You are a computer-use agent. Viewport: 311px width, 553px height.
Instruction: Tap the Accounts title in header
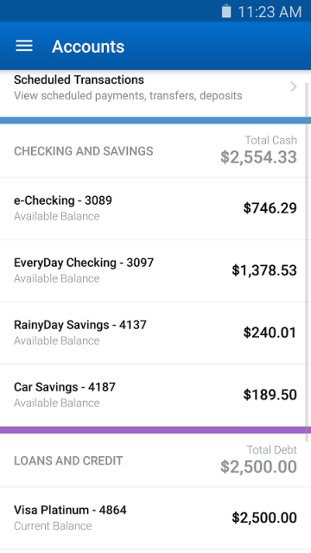(88, 47)
